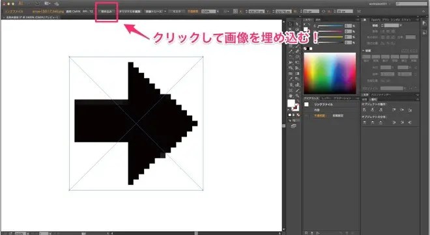Click the vertical align top icon
This screenshot has height=235, width=430.
pos(394,110)
